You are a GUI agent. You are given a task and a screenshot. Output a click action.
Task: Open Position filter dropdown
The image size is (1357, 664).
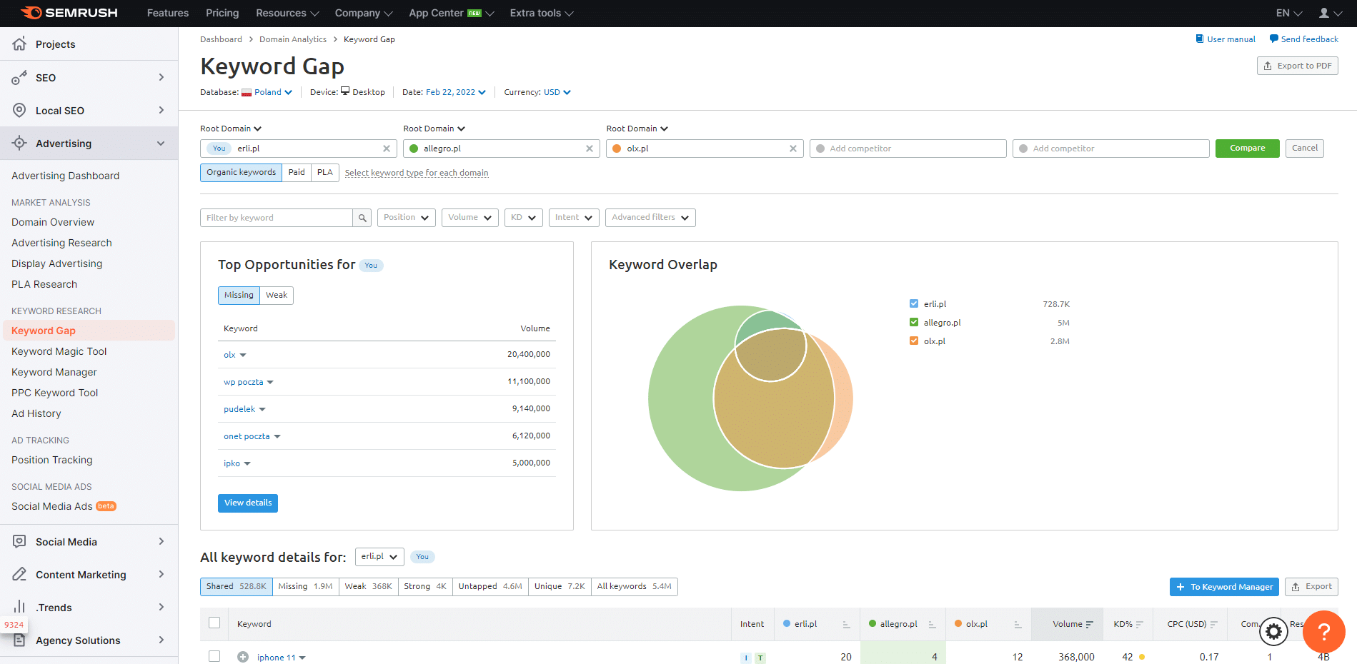coord(407,218)
